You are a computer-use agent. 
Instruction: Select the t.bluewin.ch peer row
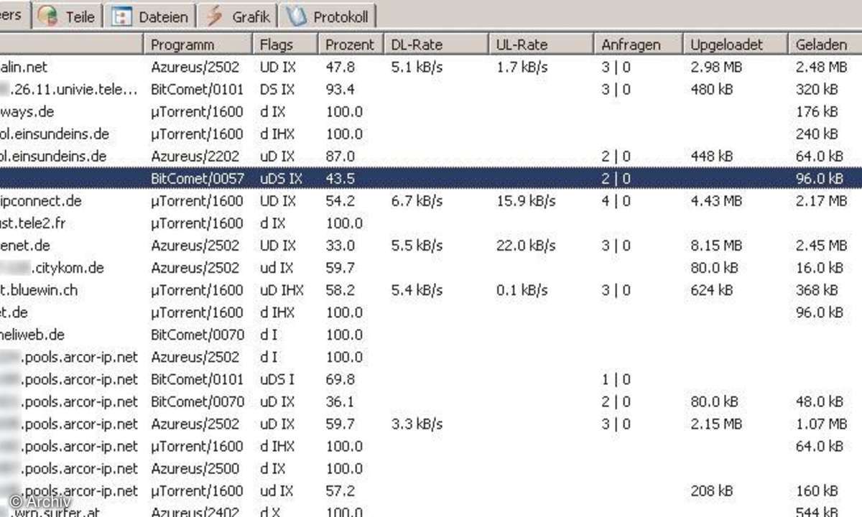coord(431,290)
